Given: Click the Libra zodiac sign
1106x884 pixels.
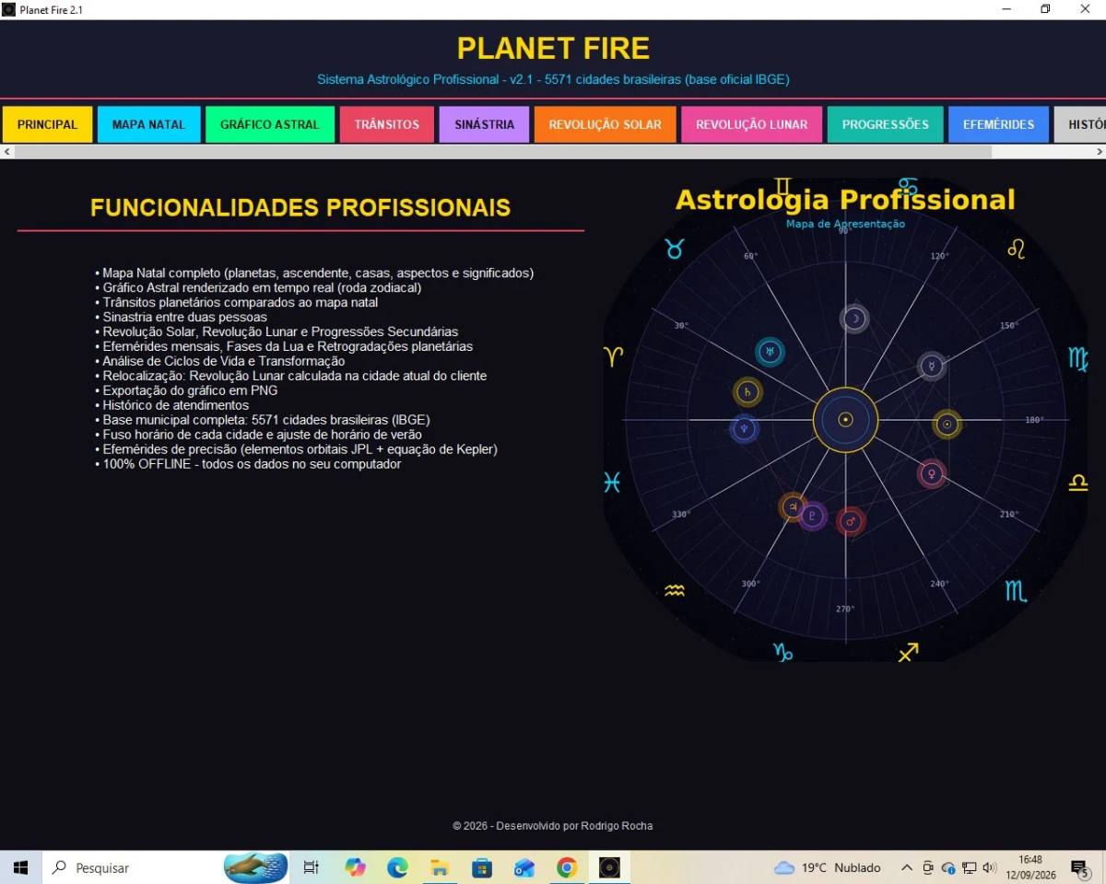Looking at the screenshot, I should [x=1078, y=482].
